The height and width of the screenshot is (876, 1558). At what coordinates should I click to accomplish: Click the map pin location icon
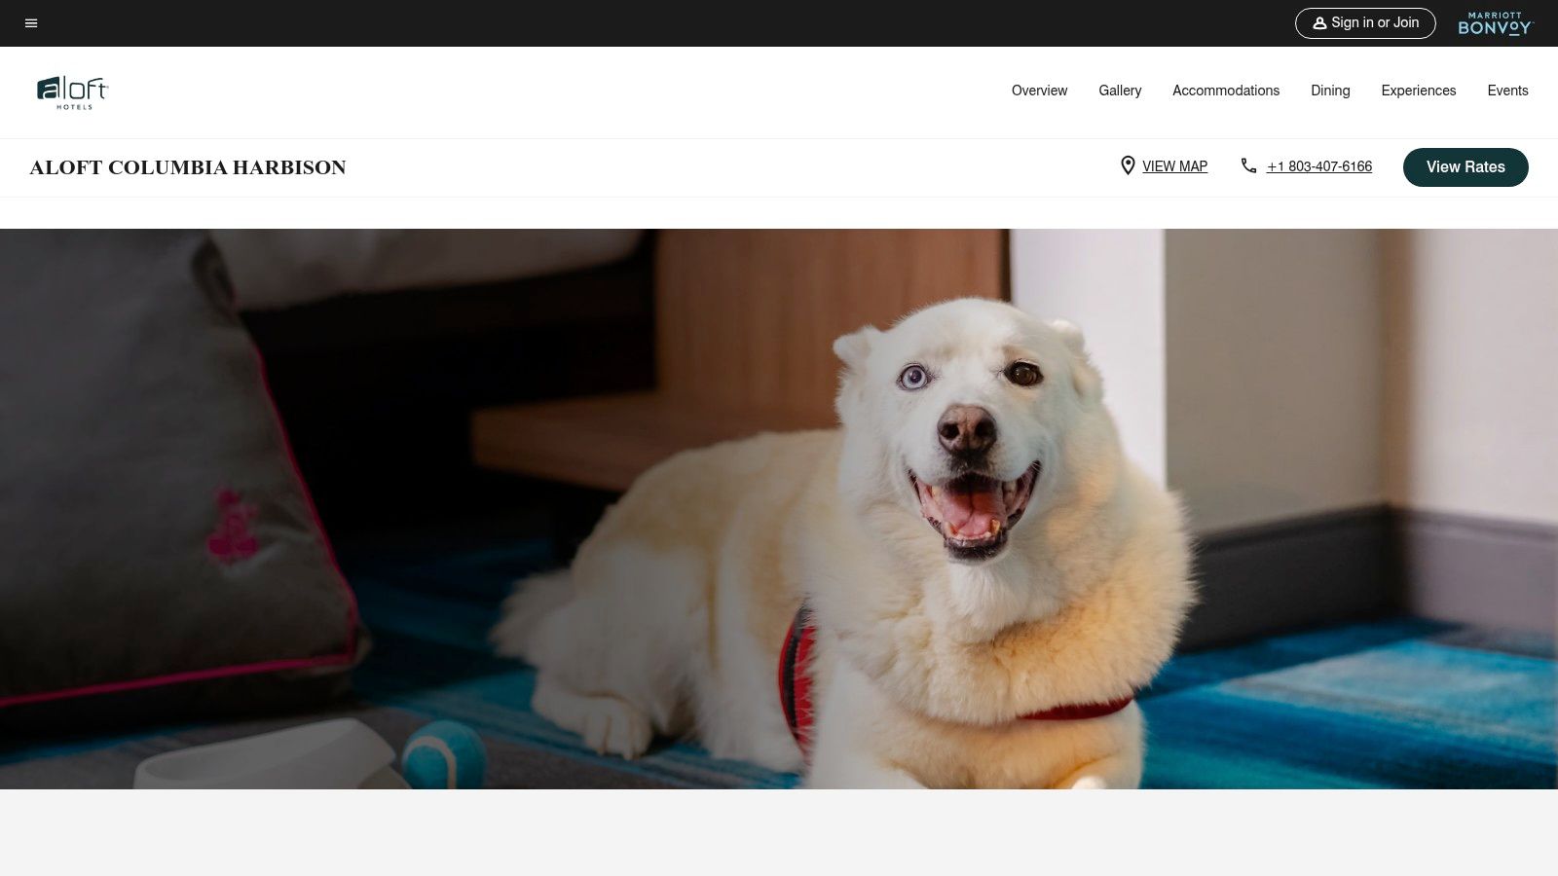[1128, 166]
